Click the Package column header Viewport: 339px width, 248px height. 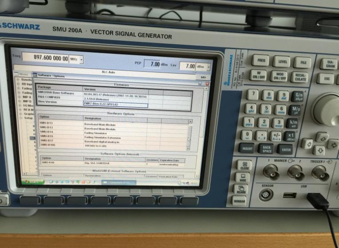(x=59, y=87)
